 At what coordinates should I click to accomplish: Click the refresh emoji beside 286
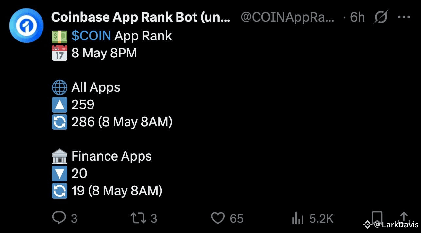59,122
